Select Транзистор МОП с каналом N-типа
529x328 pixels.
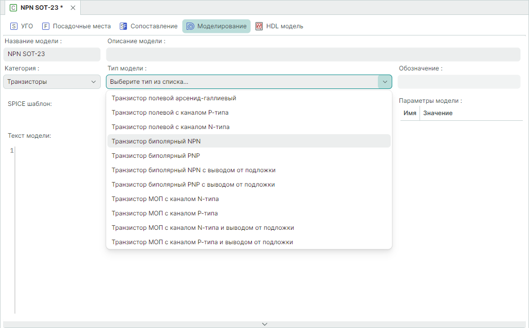pos(249,199)
